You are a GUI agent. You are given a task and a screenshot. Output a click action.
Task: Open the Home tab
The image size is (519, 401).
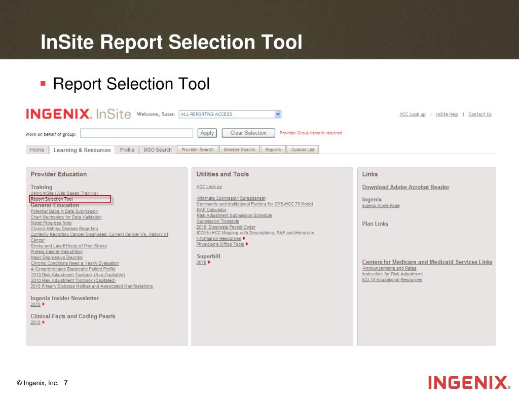pos(37,150)
